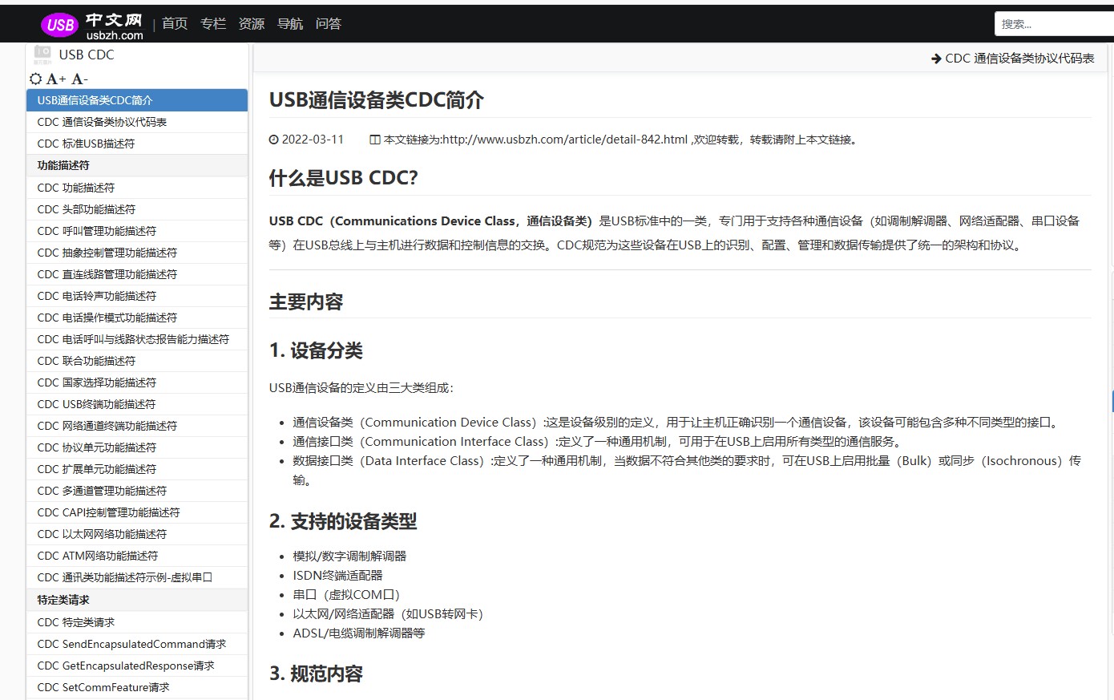Switch to the 问答 menu item
This screenshot has height=700, width=1114.
click(x=328, y=23)
